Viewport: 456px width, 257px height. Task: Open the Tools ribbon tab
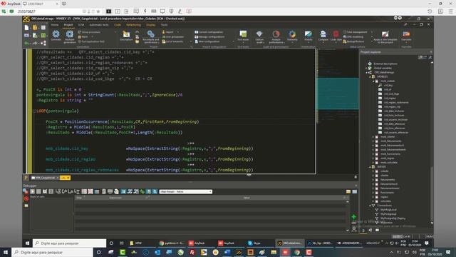(164, 25)
